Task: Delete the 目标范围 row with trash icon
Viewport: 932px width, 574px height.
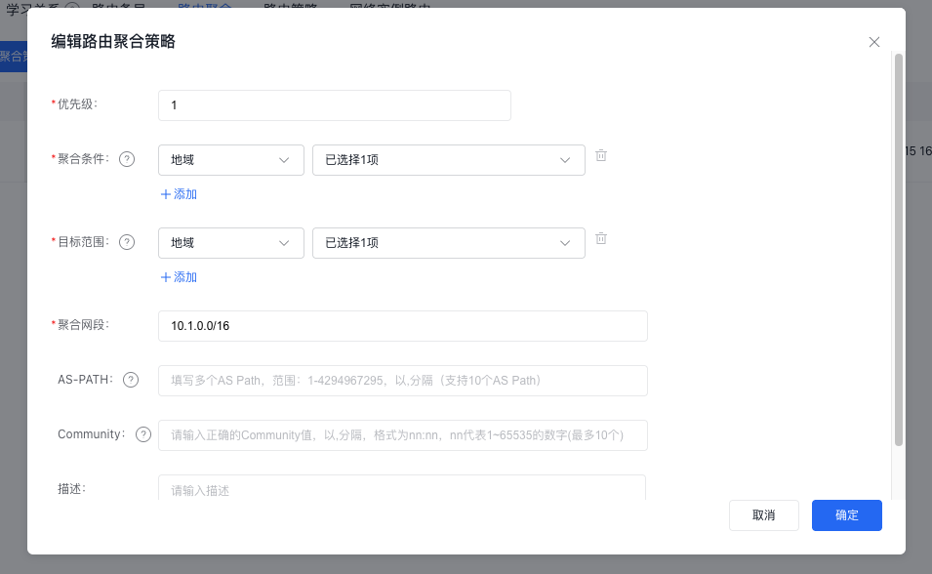Action: click(x=601, y=238)
